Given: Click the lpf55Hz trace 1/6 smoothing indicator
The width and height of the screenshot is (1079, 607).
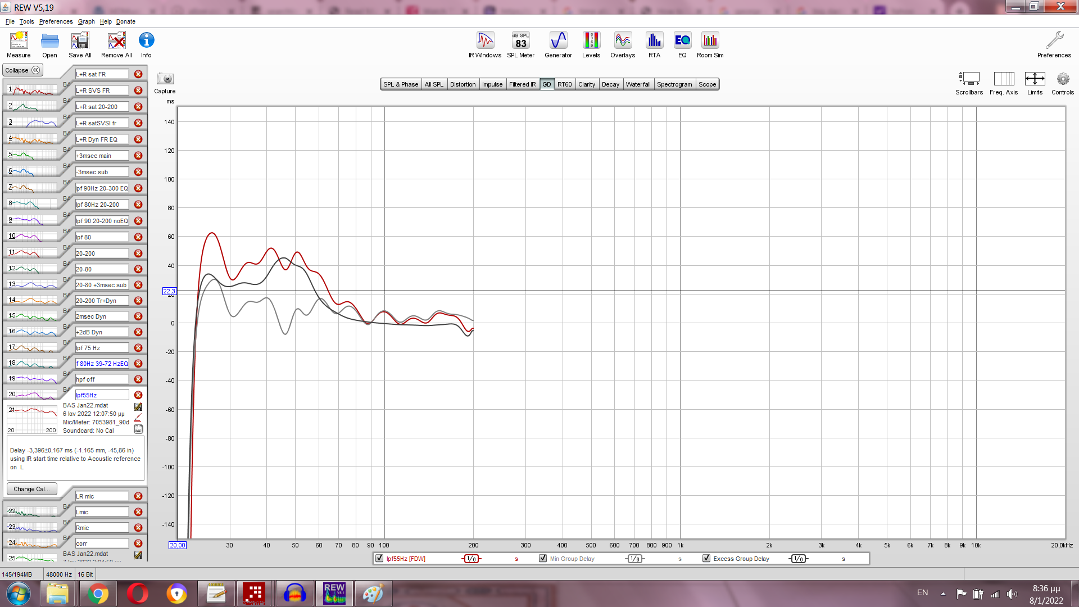Looking at the screenshot, I should click(x=472, y=559).
